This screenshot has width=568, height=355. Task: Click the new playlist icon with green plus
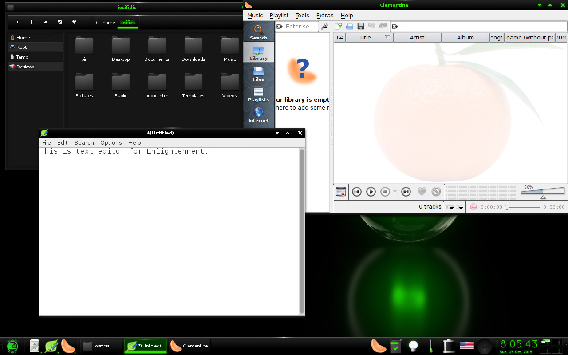(339, 27)
